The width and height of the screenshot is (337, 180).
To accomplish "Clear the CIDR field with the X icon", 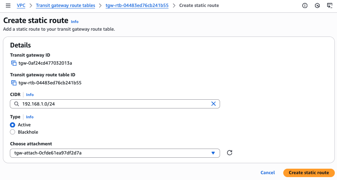I will (213, 104).
